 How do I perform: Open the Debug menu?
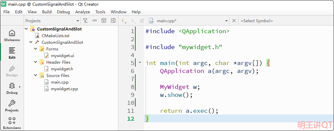63,12
